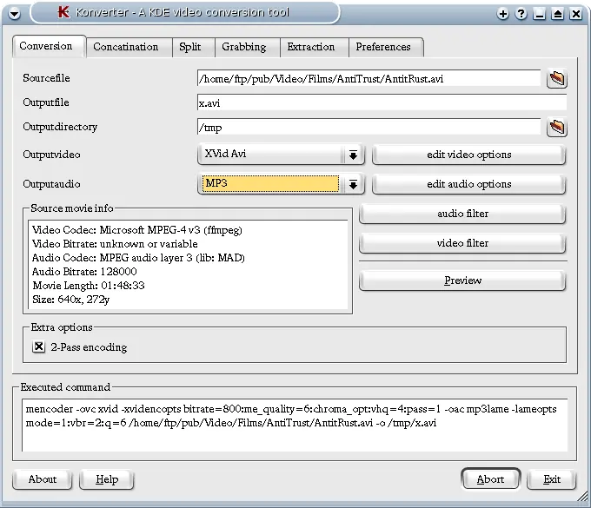Go to the Extraction tab
The image size is (591, 508).
[315, 47]
